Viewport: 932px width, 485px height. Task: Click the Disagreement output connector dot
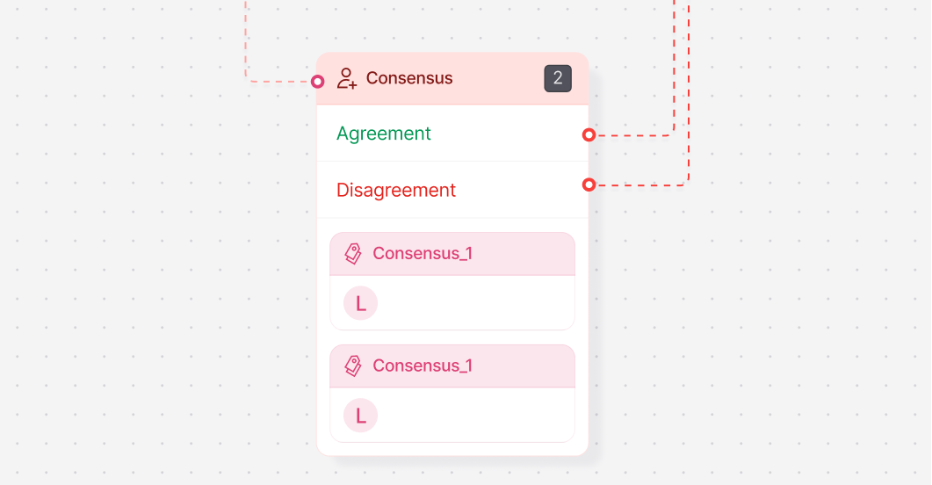tap(589, 185)
